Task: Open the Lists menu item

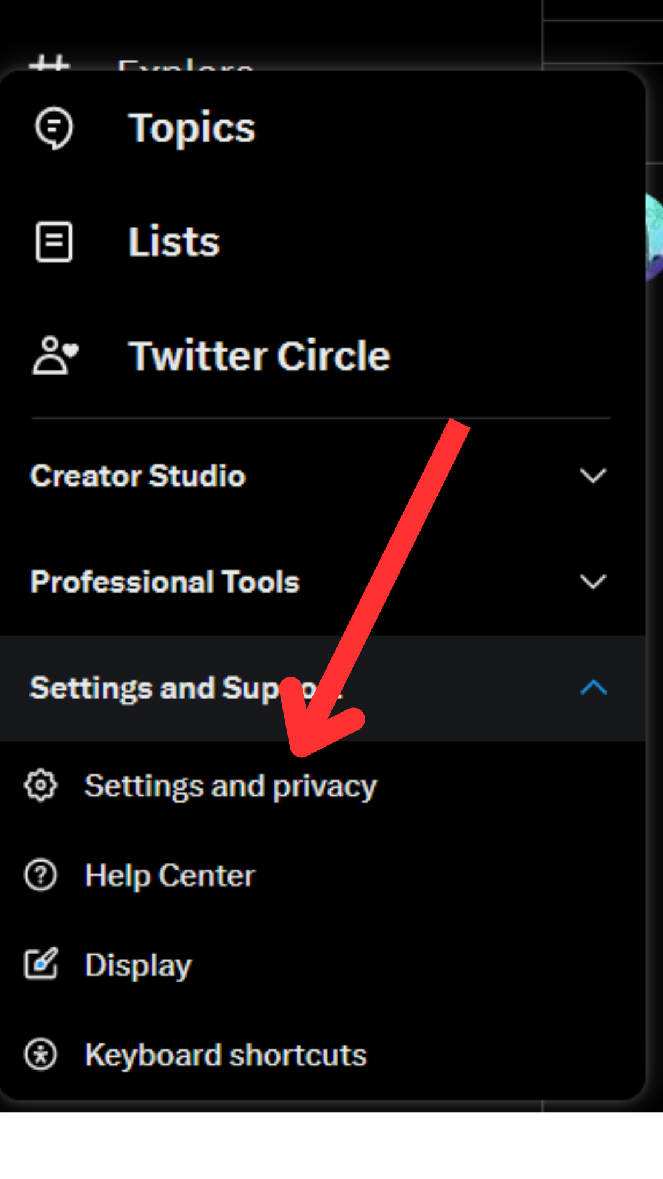Action: pyautogui.click(x=174, y=242)
